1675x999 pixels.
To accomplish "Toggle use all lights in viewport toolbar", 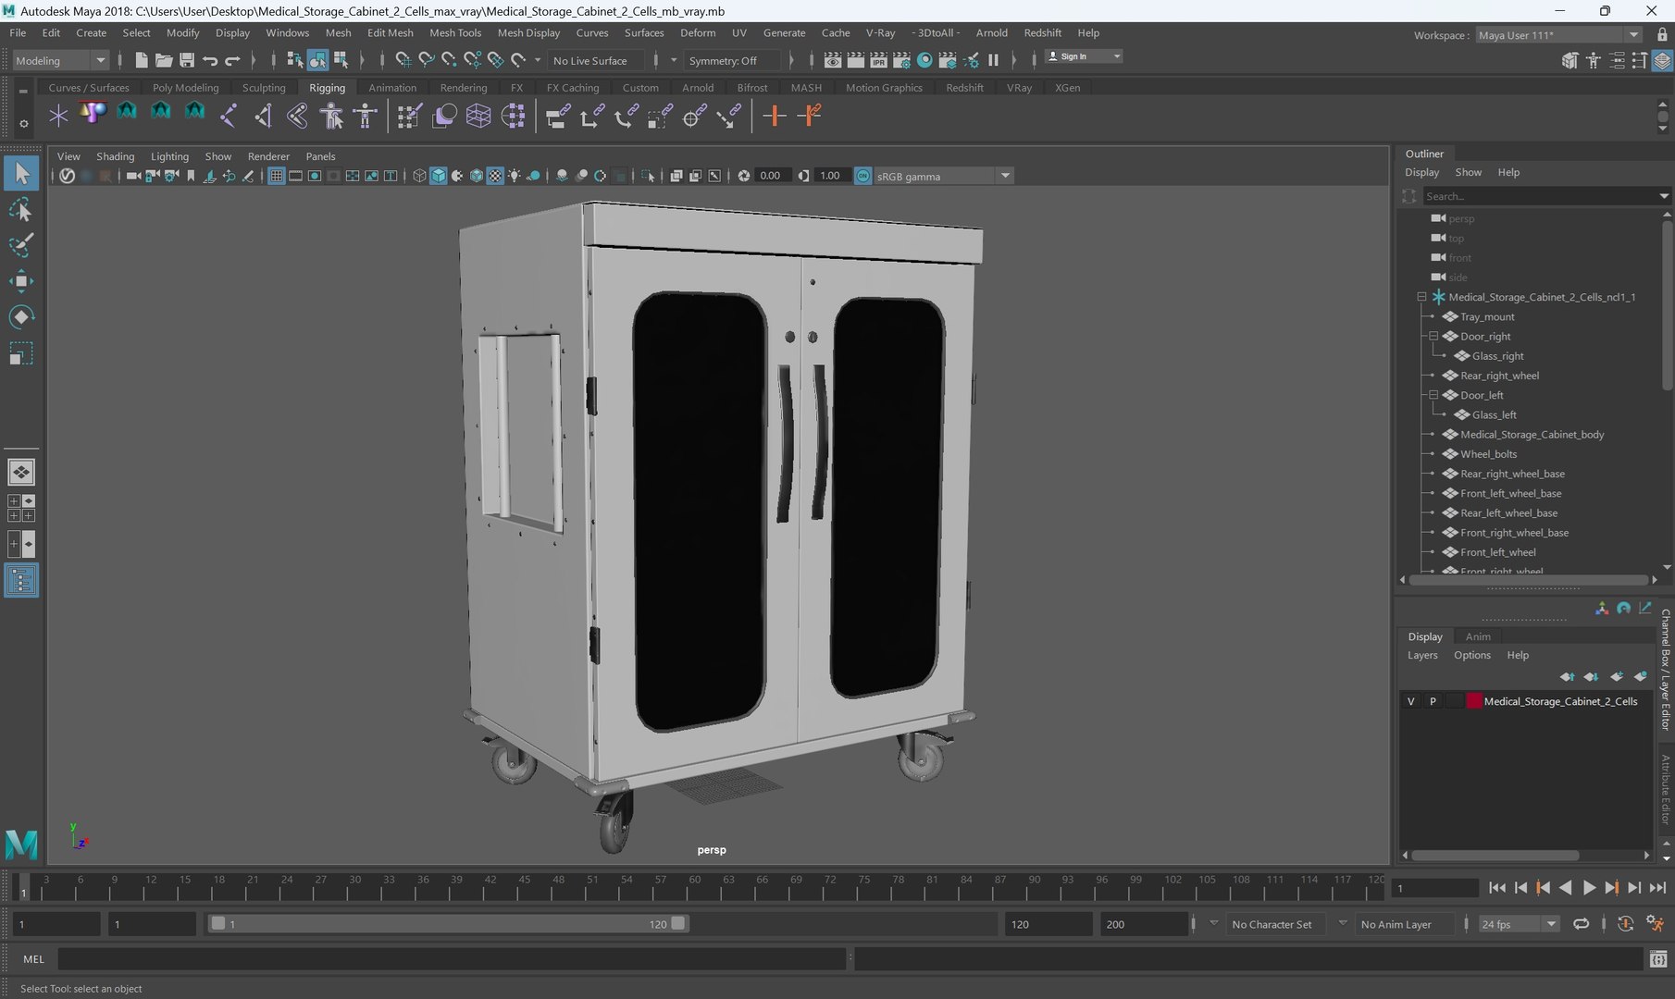I will click(515, 176).
